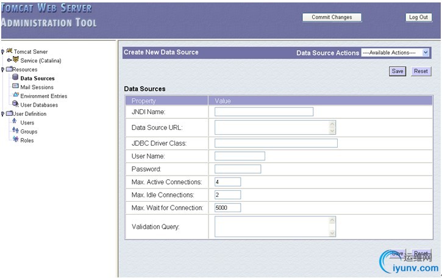442x278 pixels.
Task: Open Environment Entries in the tree
Action: [x=44, y=96]
